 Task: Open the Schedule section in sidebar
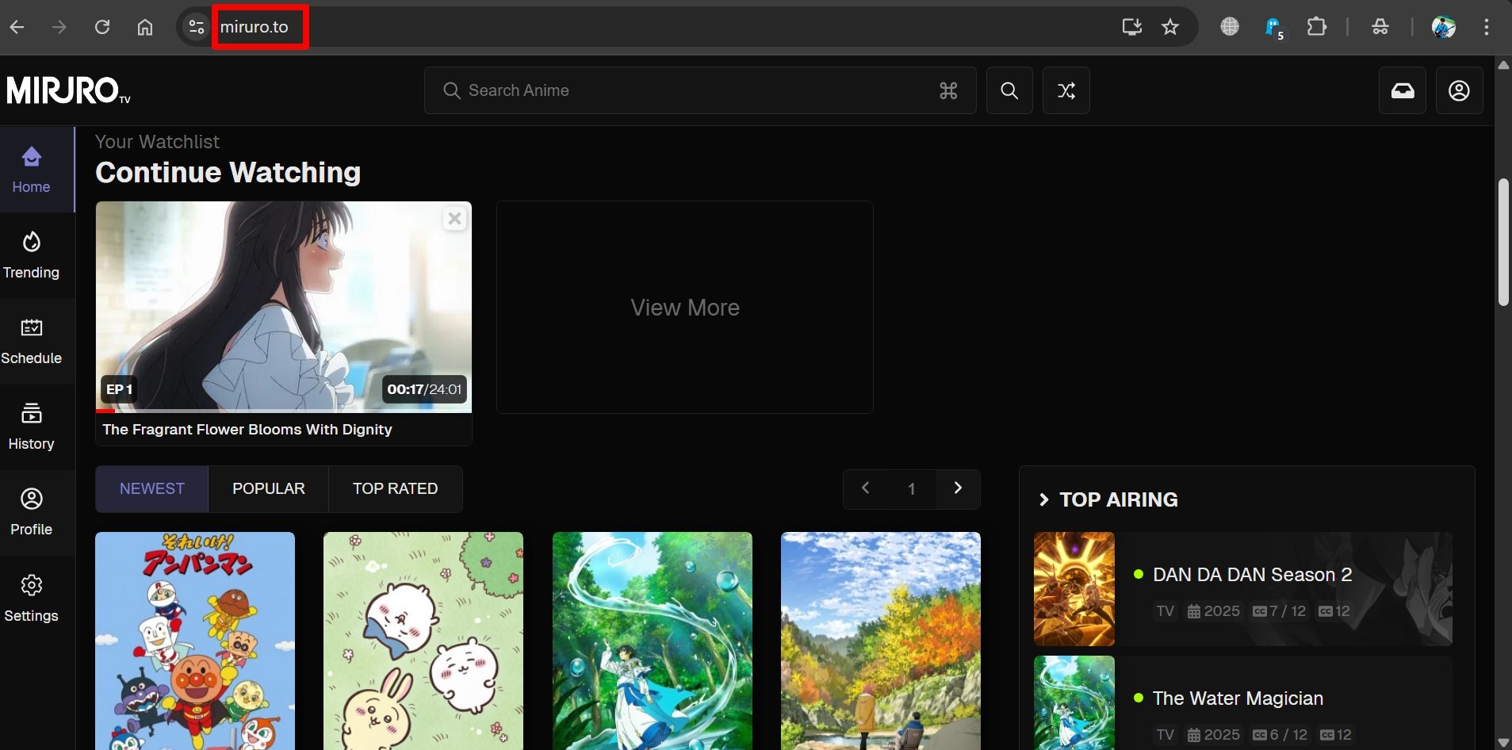pos(32,341)
